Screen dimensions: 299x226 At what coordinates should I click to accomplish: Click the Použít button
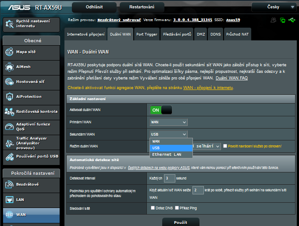tap(181, 222)
